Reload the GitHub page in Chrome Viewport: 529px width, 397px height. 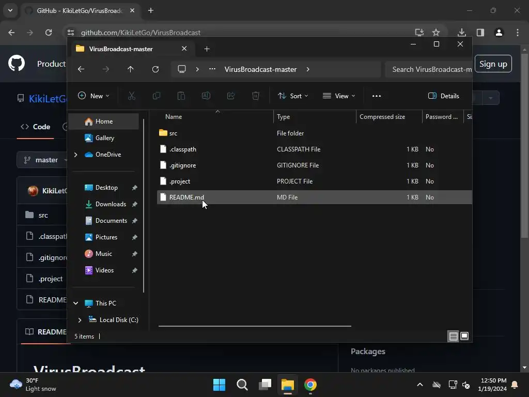coord(49,33)
